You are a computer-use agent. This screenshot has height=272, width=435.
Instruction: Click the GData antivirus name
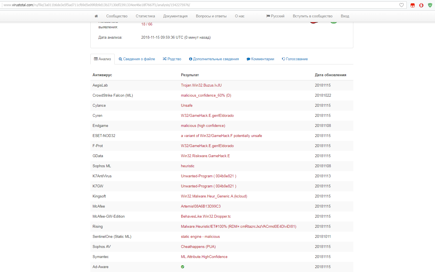point(98,156)
